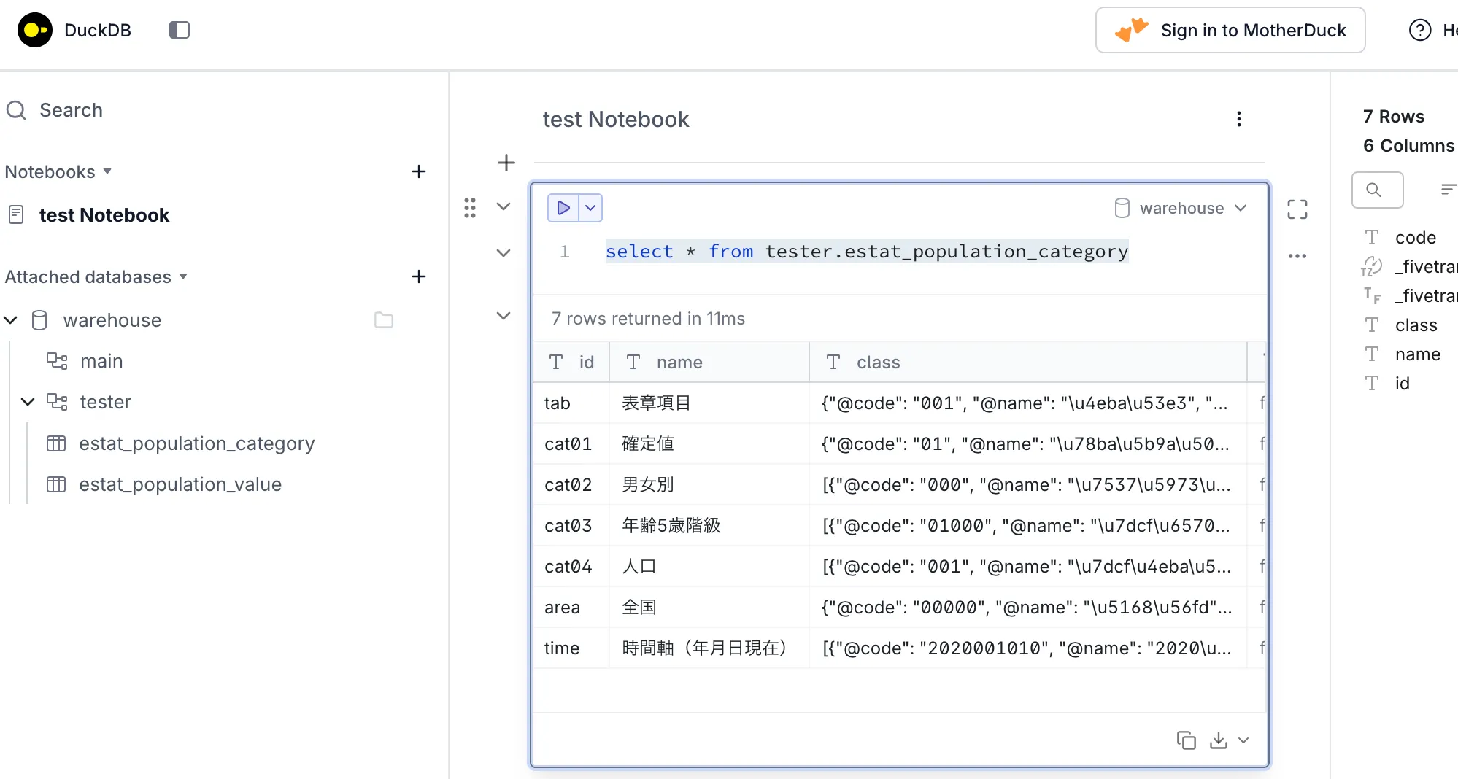Image resolution: width=1458 pixels, height=779 pixels.
Task: Select the 'cat01' id cell
Action: [x=571, y=443]
